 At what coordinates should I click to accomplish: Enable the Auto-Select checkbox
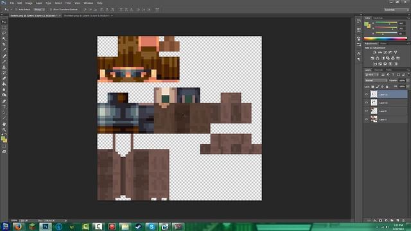[16, 10]
